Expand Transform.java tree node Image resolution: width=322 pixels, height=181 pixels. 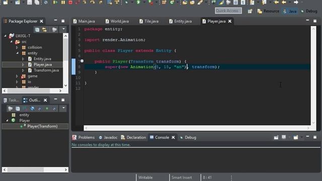tap(23, 70)
